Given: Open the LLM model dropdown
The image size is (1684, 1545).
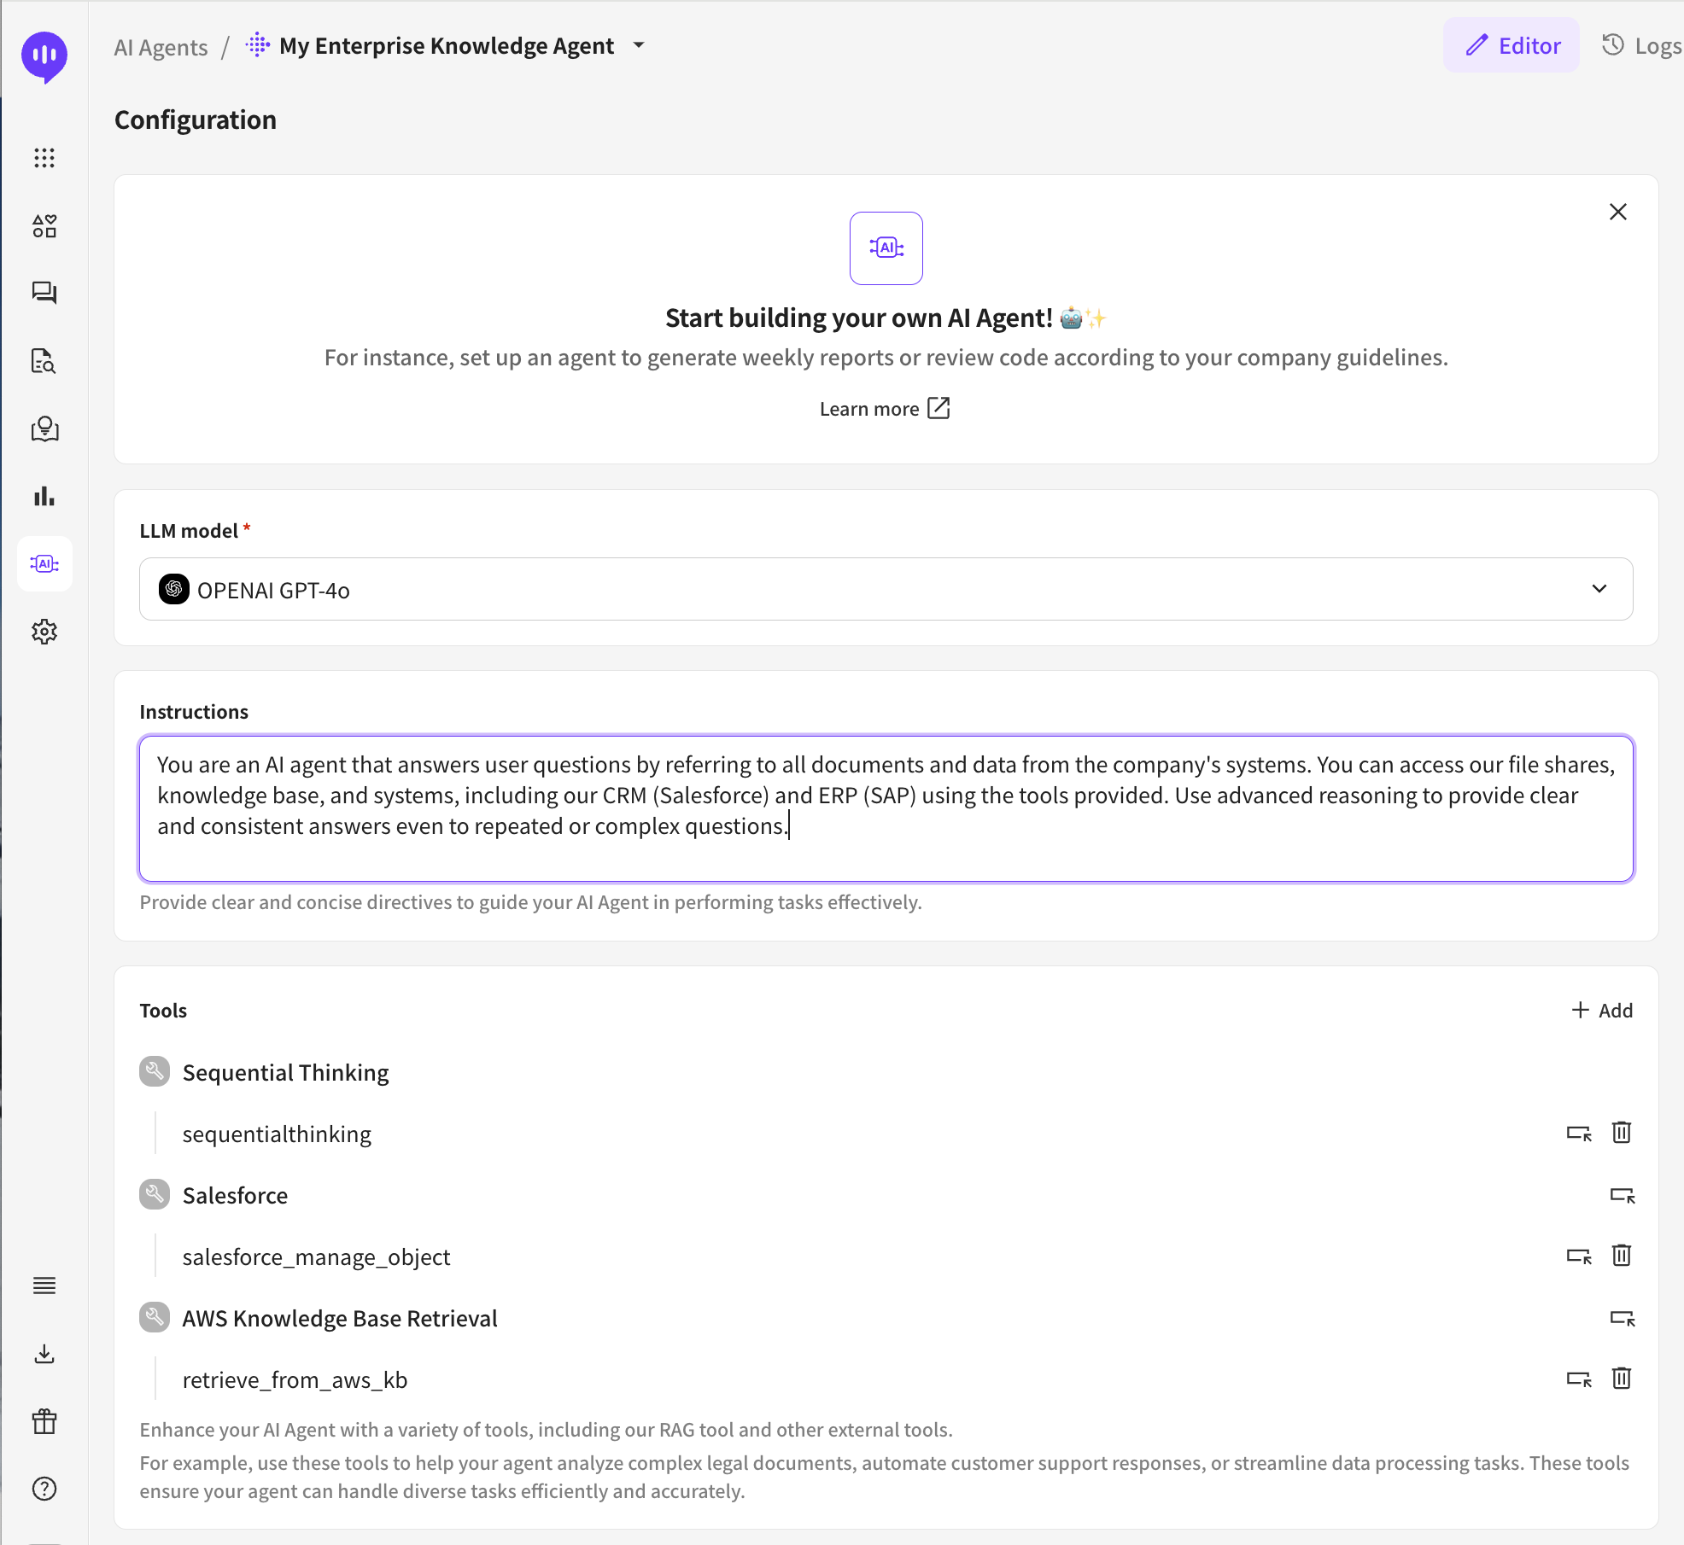Looking at the screenshot, I should pyautogui.click(x=886, y=590).
